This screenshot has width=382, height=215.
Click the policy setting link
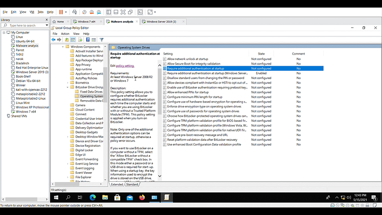pos(125,66)
